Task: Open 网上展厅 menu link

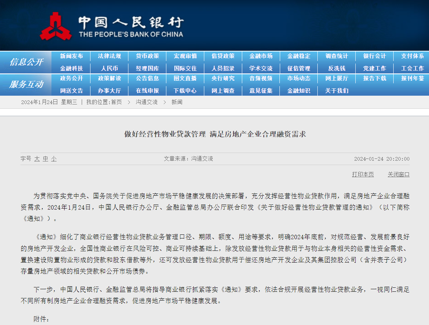Action: 337,78
